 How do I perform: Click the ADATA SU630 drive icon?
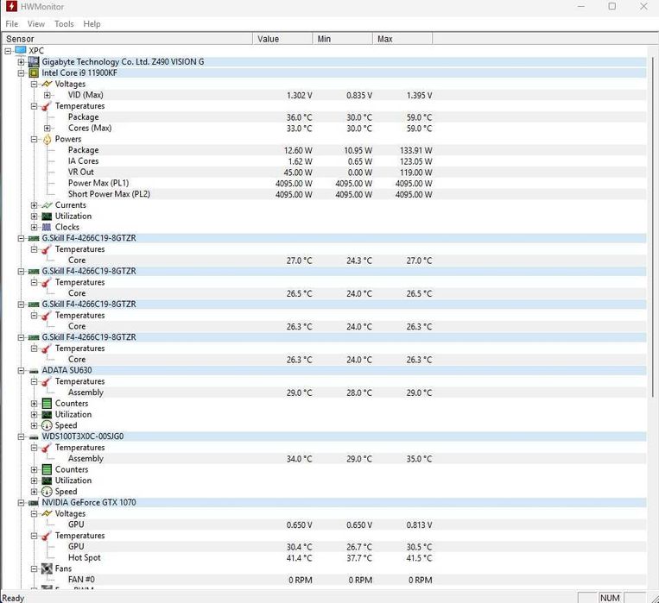pyautogui.click(x=34, y=371)
